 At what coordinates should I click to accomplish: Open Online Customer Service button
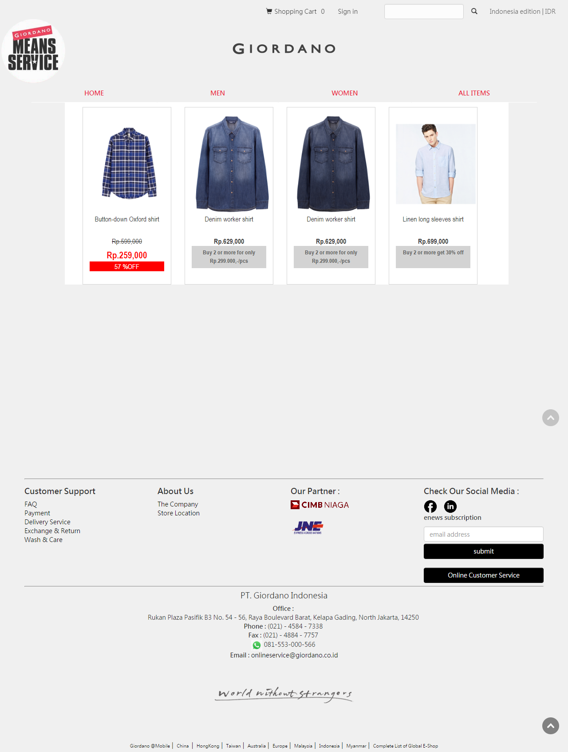[x=484, y=575]
